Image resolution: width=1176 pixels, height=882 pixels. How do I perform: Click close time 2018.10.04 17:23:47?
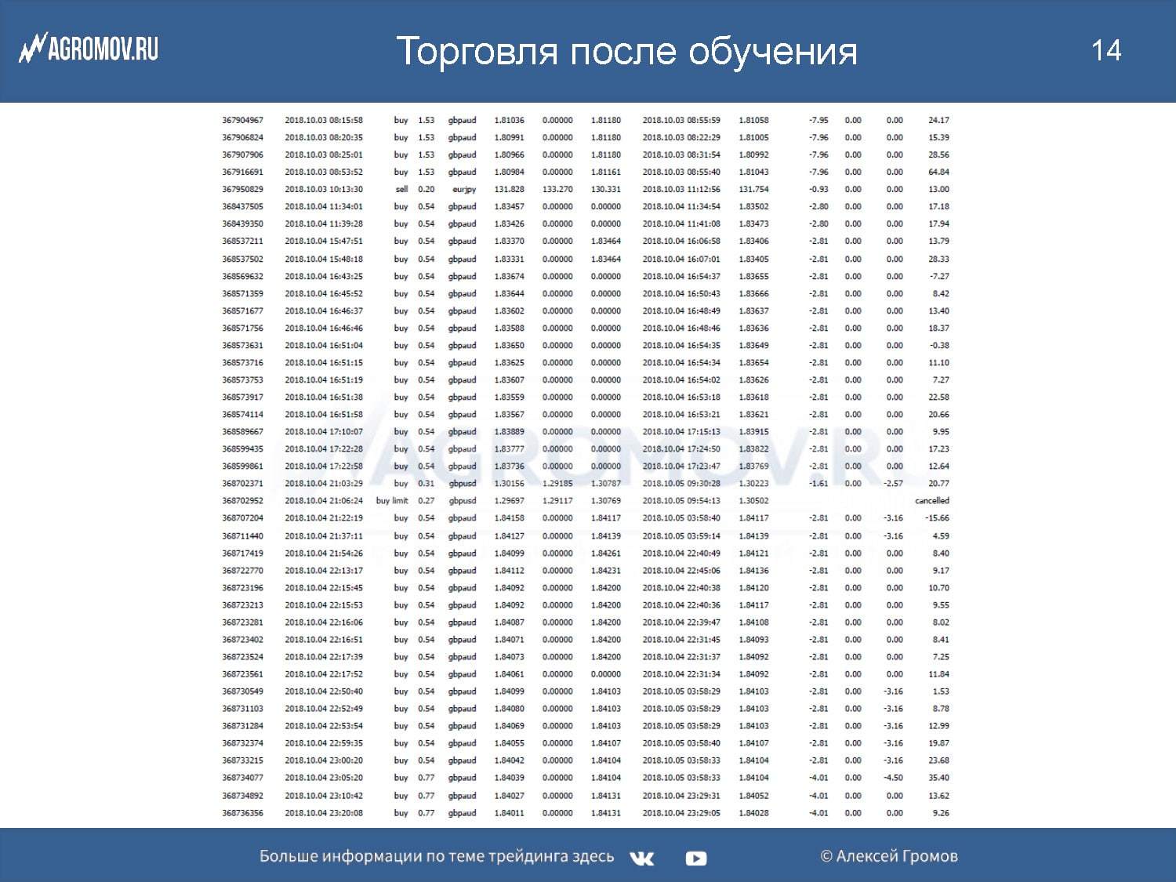[681, 466]
